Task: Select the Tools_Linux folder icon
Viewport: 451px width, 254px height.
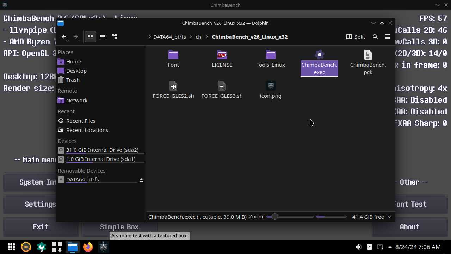Action: pos(271,55)
